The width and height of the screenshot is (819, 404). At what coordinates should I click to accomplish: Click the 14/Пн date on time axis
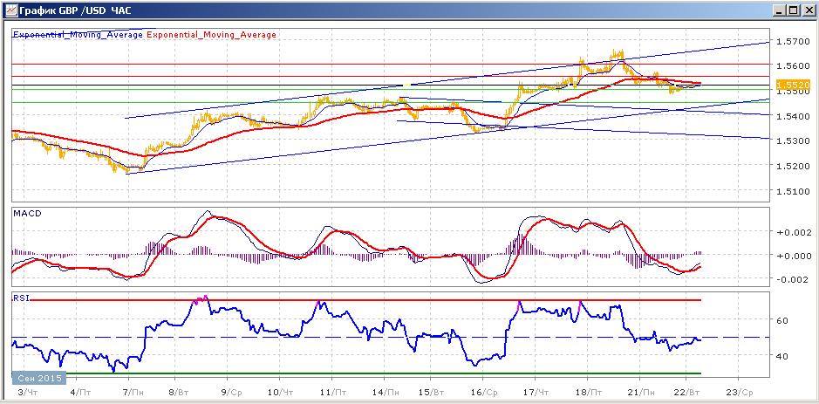(x=385, y=392)
